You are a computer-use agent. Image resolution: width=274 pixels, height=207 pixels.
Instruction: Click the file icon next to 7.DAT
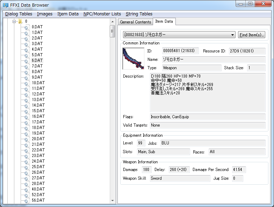(x=26, y=66)
